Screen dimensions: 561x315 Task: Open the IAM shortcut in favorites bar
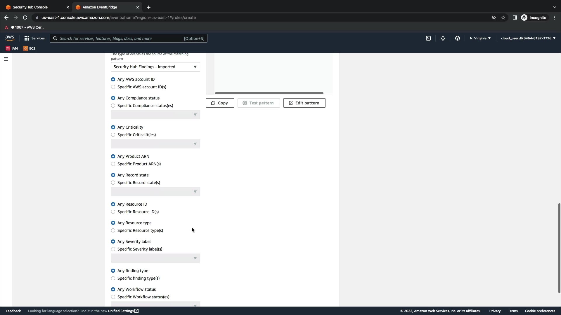[12, 48]
